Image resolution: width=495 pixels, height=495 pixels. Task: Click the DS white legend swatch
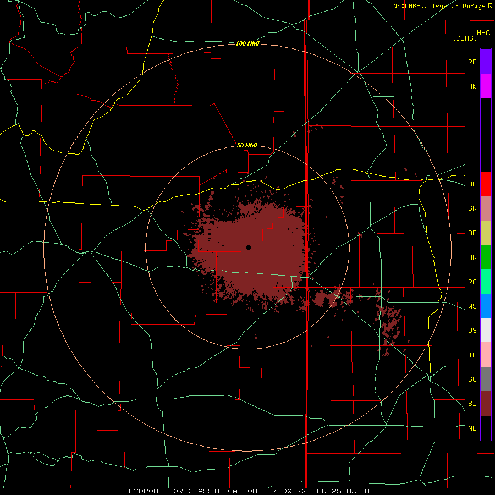click(486, 330)
